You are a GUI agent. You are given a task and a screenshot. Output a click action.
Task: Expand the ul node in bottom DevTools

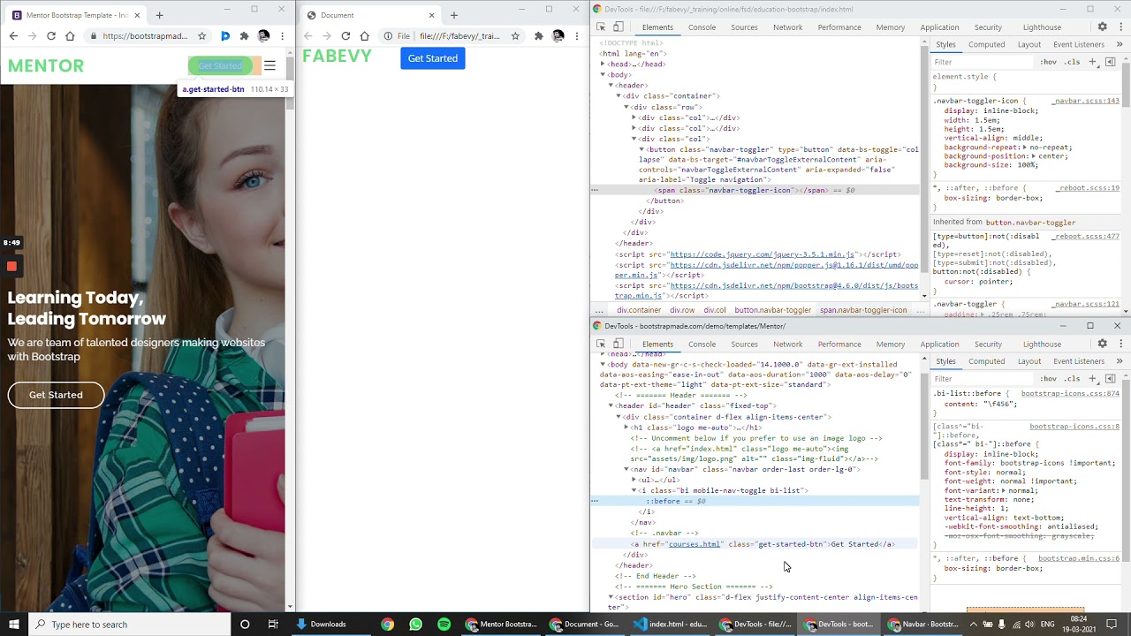click(634, 481)
